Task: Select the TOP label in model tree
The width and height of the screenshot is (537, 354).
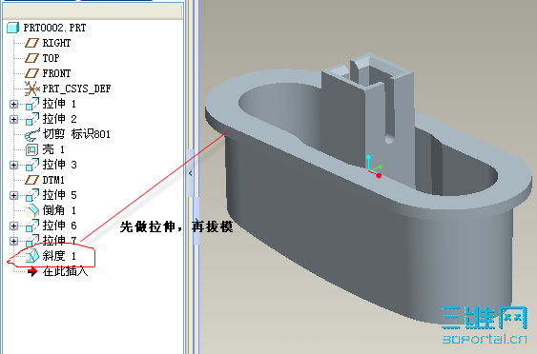Action: click(51, 58)
